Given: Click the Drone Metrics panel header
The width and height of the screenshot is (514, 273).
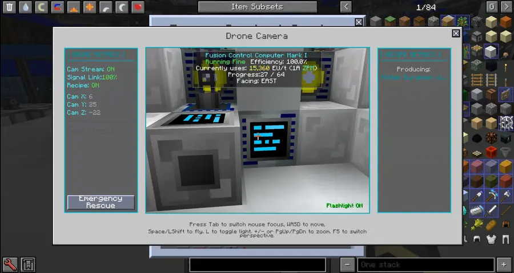Looking at the screenshot, I should click(96, 55).
